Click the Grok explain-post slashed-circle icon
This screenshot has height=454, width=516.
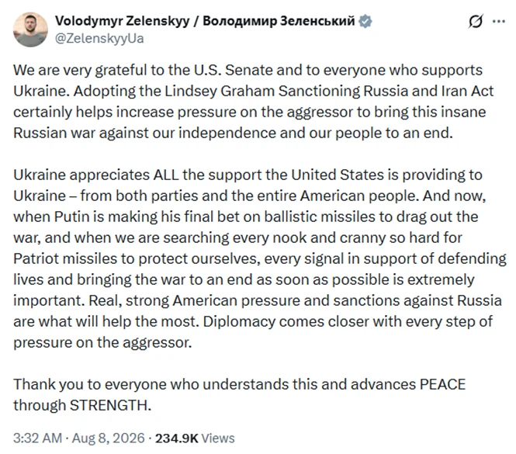(x=475, y=22)
